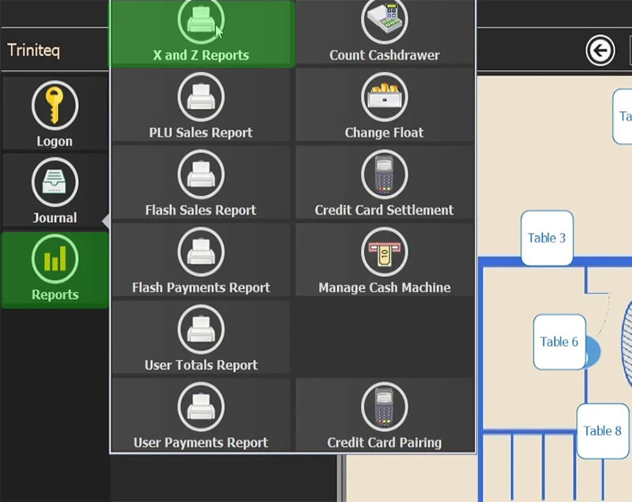This screenshot has height=502, width=632.
Task: Select Table 8 on floor plan
Action: [x=603, y=431]
